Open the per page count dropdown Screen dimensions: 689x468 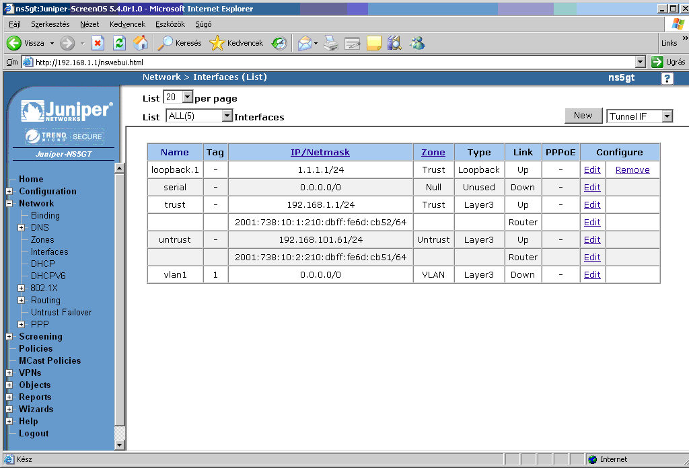[x=187, y=97]
